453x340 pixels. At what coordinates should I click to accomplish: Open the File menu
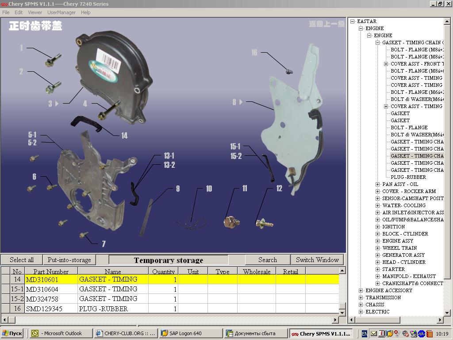click(6, 12)
